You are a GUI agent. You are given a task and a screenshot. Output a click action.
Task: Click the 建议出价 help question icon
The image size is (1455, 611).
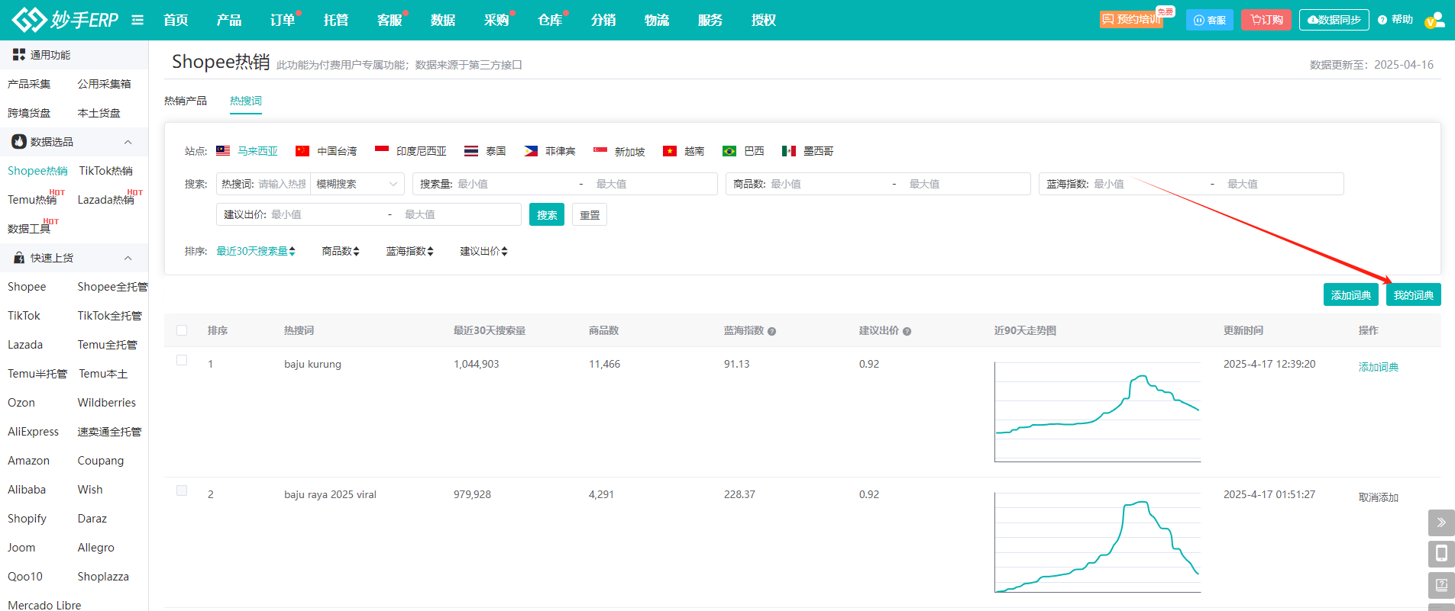coord(907,331)
